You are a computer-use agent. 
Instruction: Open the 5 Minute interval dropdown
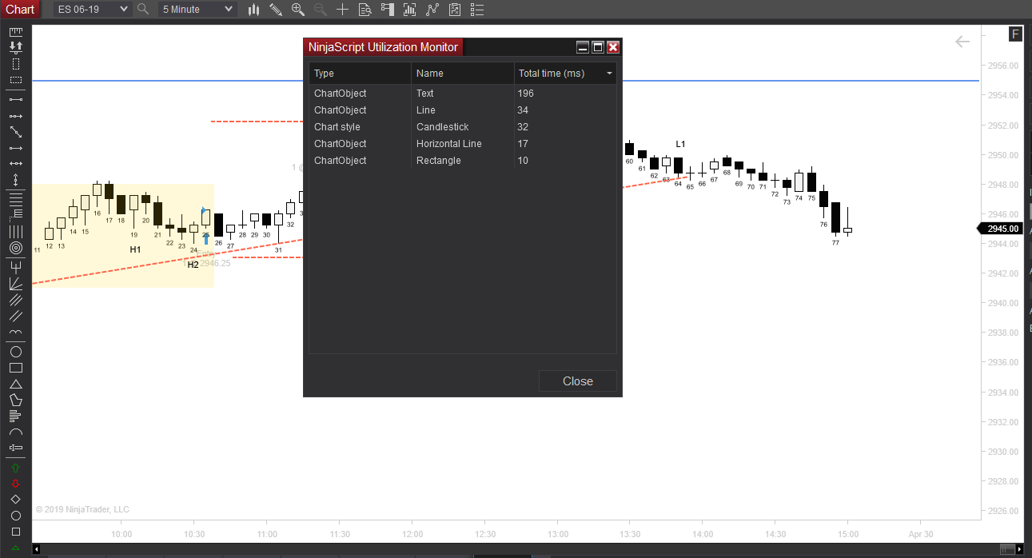point(197,10)
